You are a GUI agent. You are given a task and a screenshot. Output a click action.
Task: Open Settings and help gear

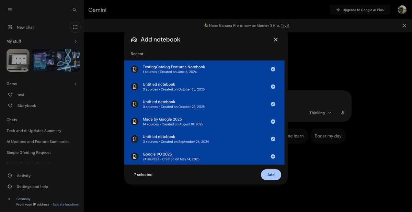10,187
